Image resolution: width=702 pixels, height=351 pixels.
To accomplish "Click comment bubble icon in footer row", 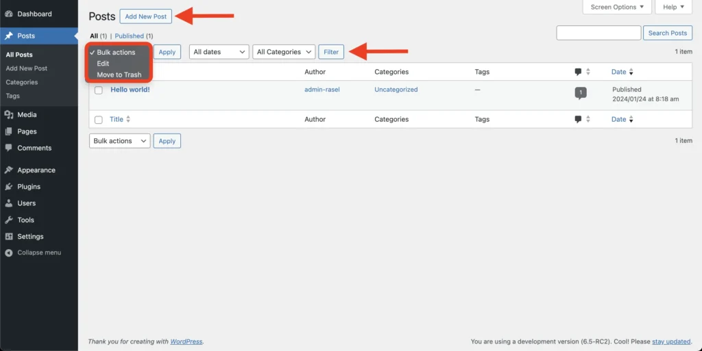I will 578,119.
